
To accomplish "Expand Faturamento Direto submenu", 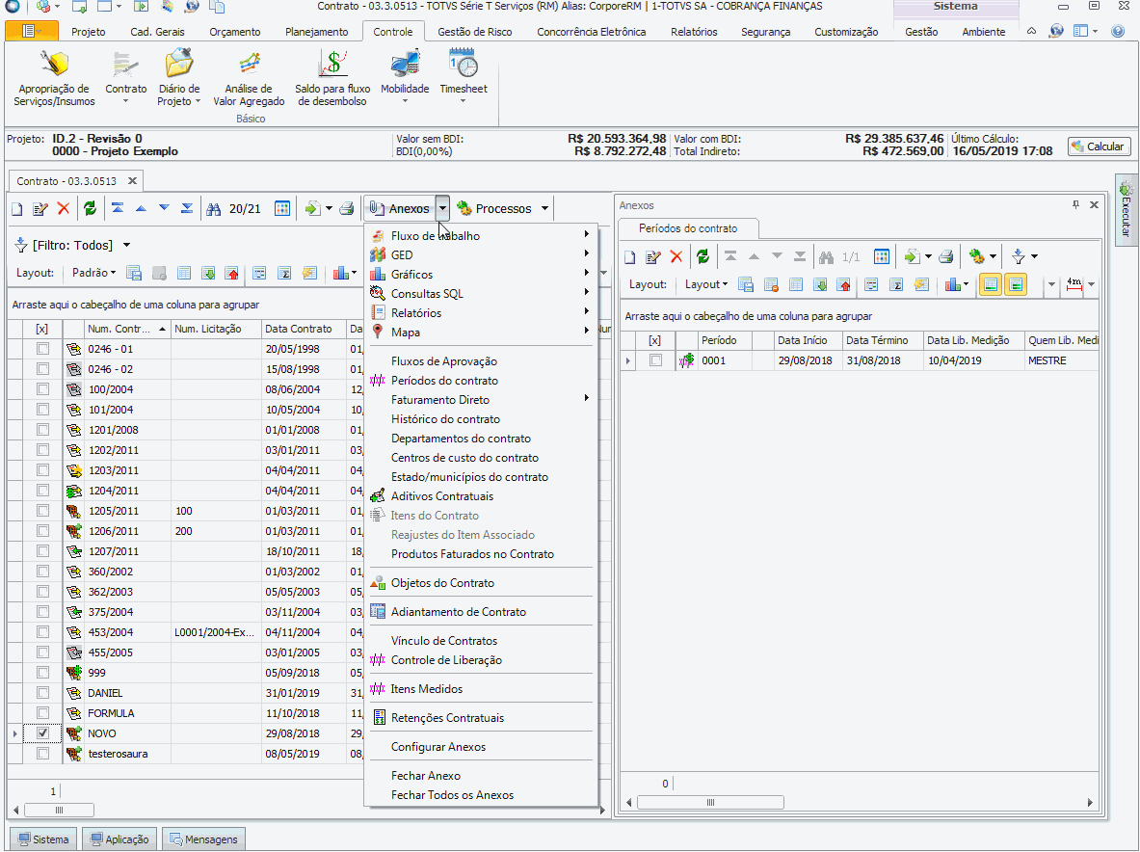I will click(x=586, y=399).
